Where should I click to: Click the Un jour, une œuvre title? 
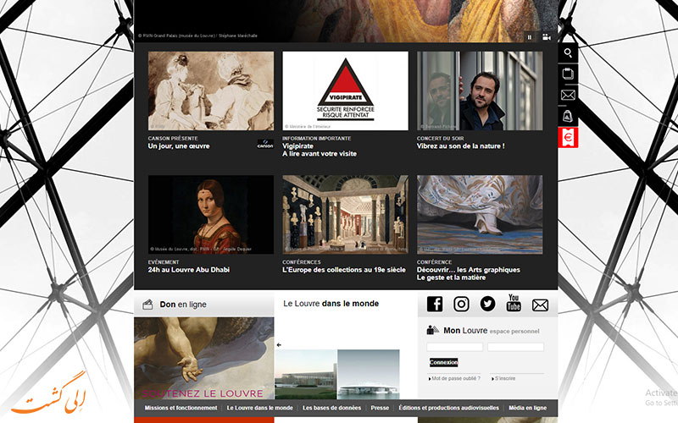[x=179, y=146]
